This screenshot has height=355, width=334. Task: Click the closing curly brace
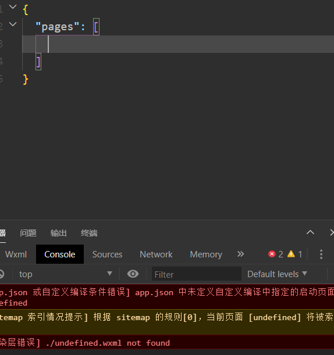(x=26, y=80)
